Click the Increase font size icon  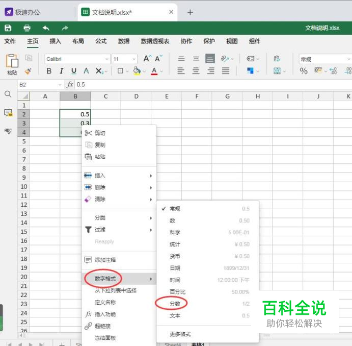147,59
